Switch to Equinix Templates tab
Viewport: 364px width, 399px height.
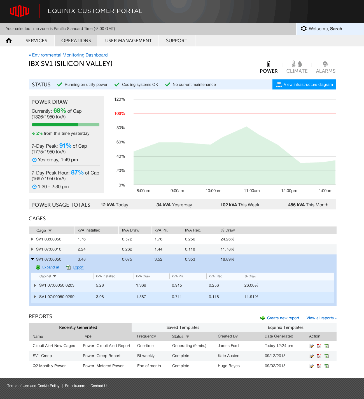tap(285, 327)
